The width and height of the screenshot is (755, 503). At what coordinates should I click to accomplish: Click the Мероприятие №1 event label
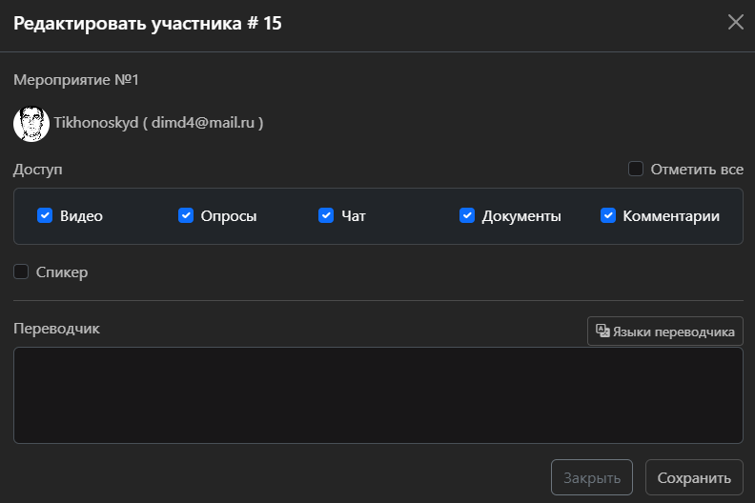(x=76, y=79)
